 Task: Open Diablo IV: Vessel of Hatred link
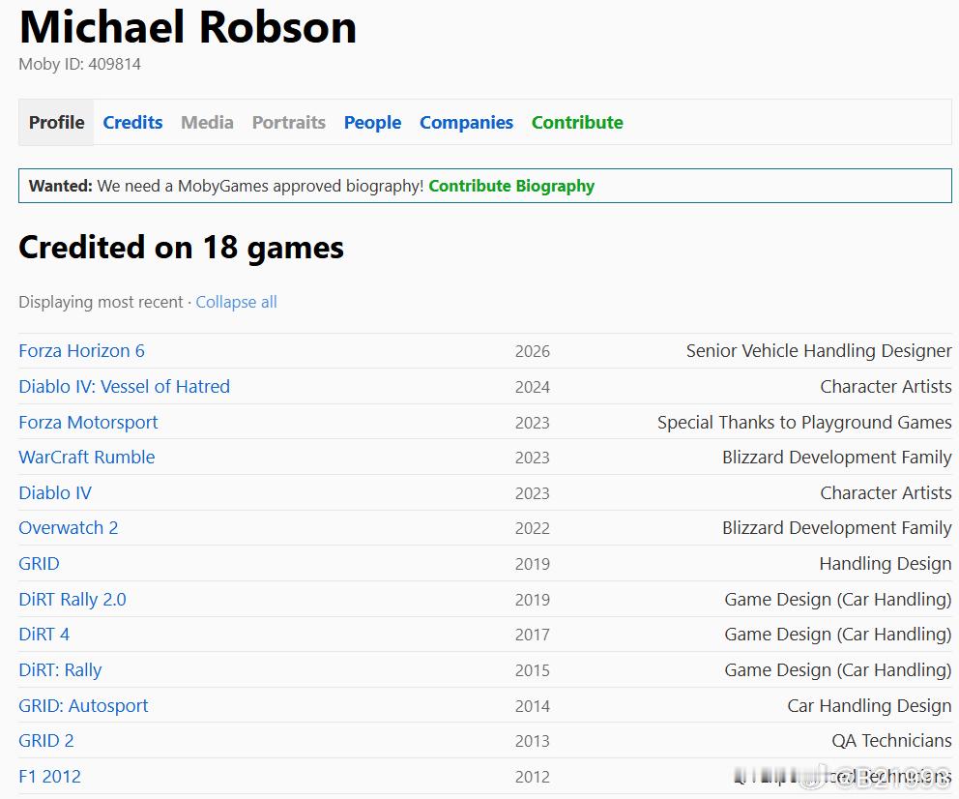pyautogui.click(x=124, y=387)
